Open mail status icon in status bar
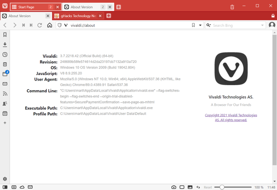Viewport: 277px width, 190px height. coord(30,187)
